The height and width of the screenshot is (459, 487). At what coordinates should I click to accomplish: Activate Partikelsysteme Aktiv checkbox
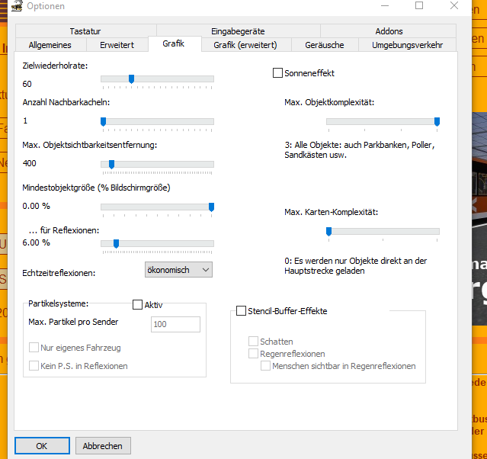point(137,304)
